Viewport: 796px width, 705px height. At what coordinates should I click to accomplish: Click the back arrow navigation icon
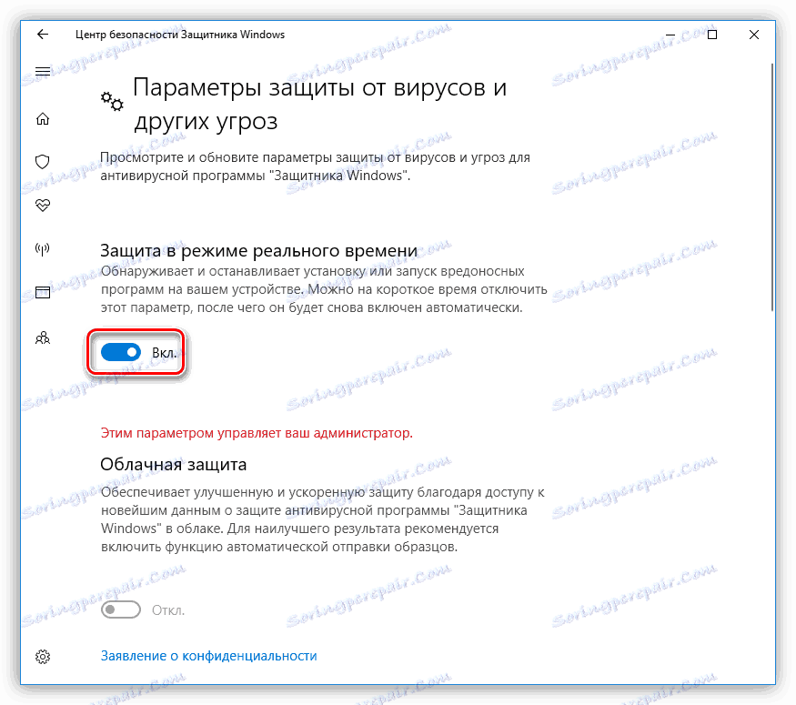pyautogui.click(x=42, y=35)
